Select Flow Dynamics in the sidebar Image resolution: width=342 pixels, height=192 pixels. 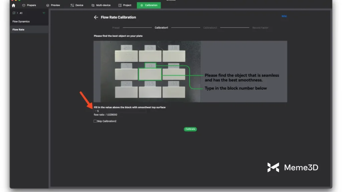(x=21, y=22)
